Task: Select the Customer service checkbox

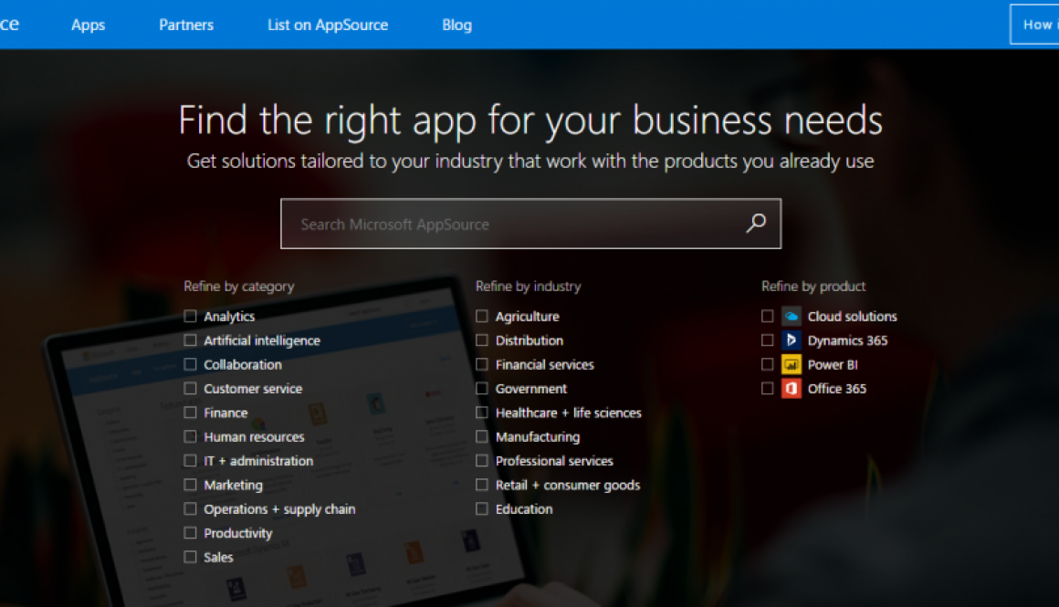Action: (x=191, y=388)
